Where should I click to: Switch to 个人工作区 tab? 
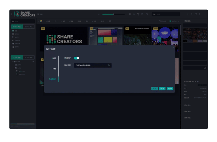[x=17, y=27]
